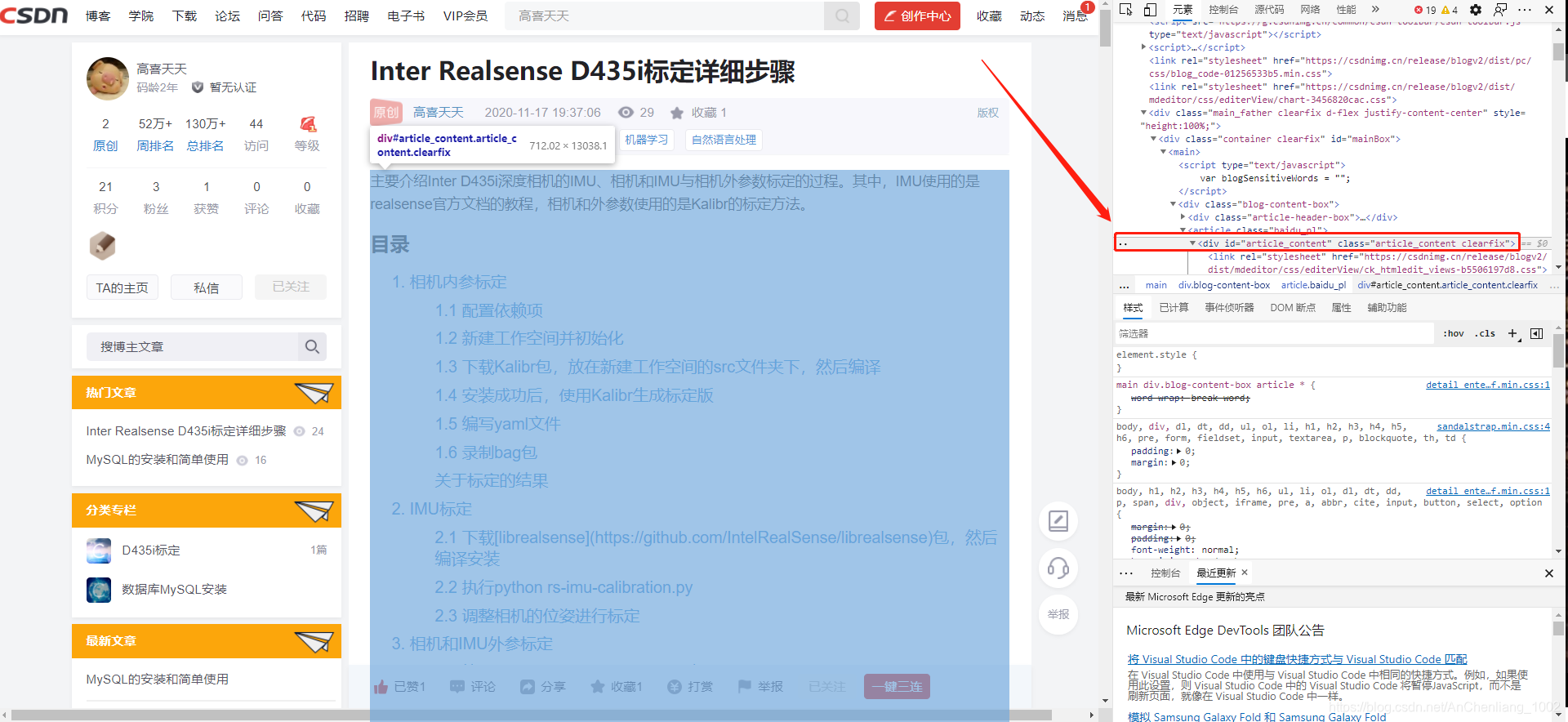The width and height of the screenshot is (1568, 722).
Task: Expand the article-header-box div node
Action: pyautogui.click(x=1183, y=217)
